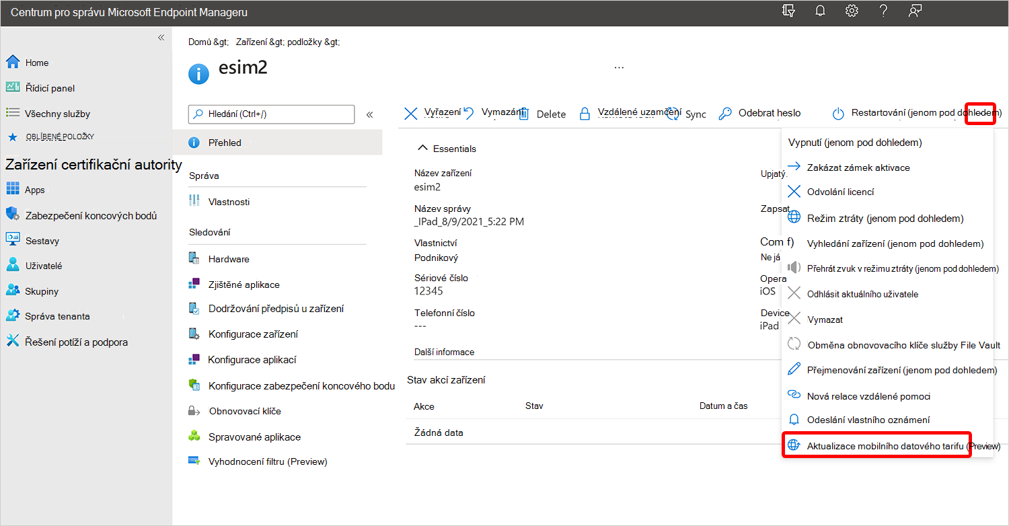Screen dimensions: 1009x526
Task: Click the Restartování power icon
Action: [837, 114]
